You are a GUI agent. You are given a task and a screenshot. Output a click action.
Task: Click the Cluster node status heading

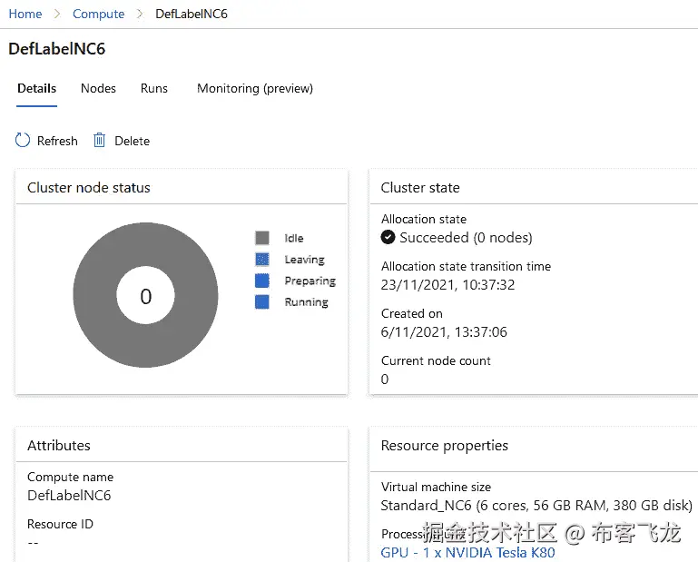(x=89, y=188)
